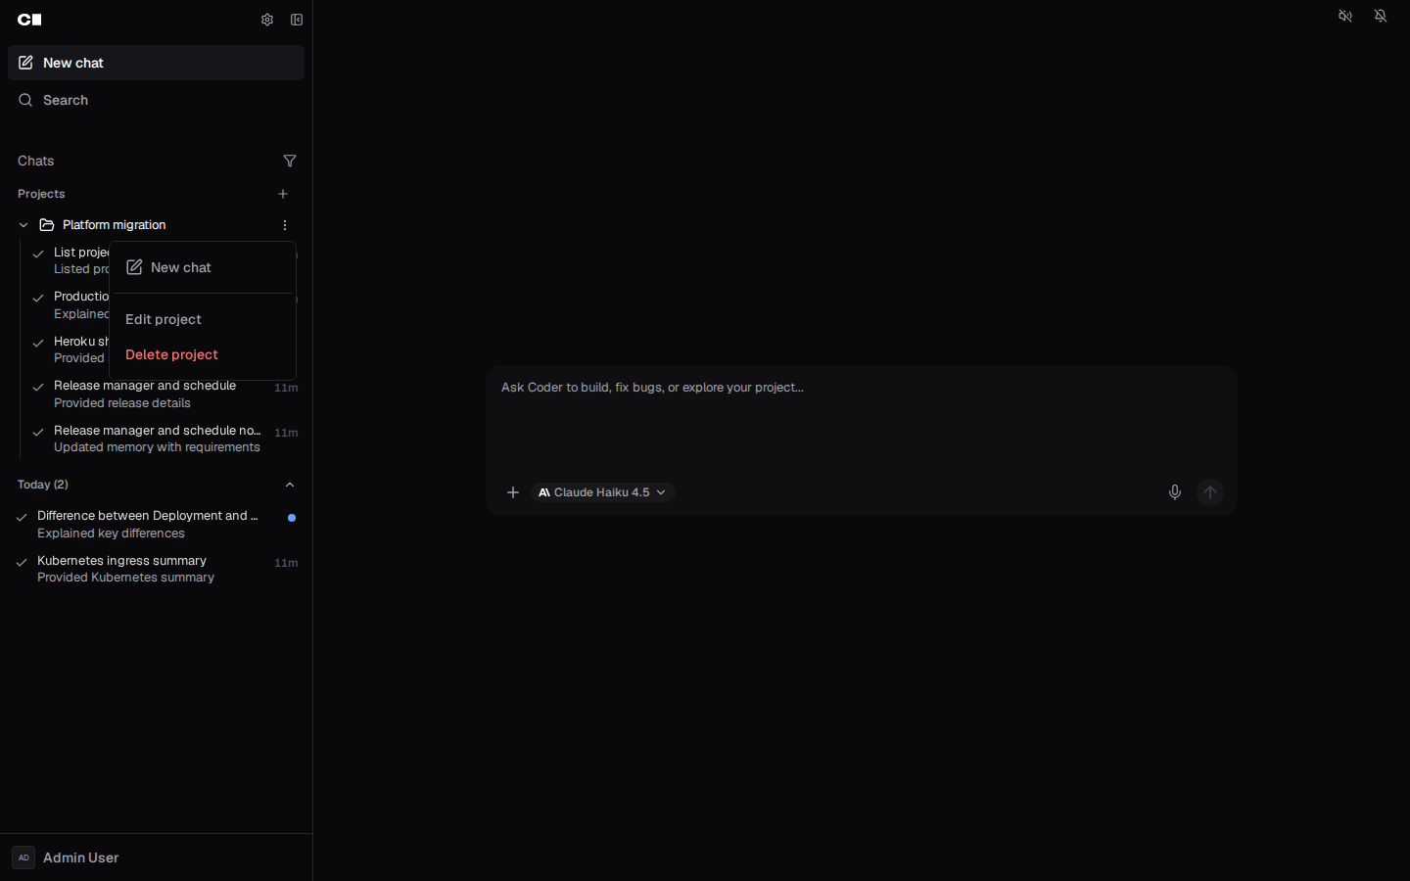1410x881 pixels.
Task: Collapse the sidebar panel icon
Action: 297,20
